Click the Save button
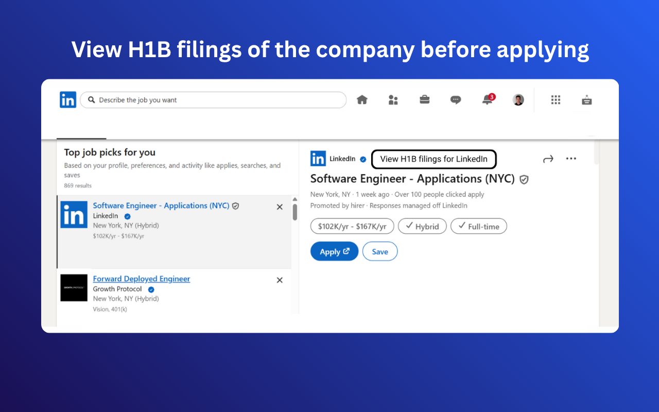 click(x=380, y=251)
